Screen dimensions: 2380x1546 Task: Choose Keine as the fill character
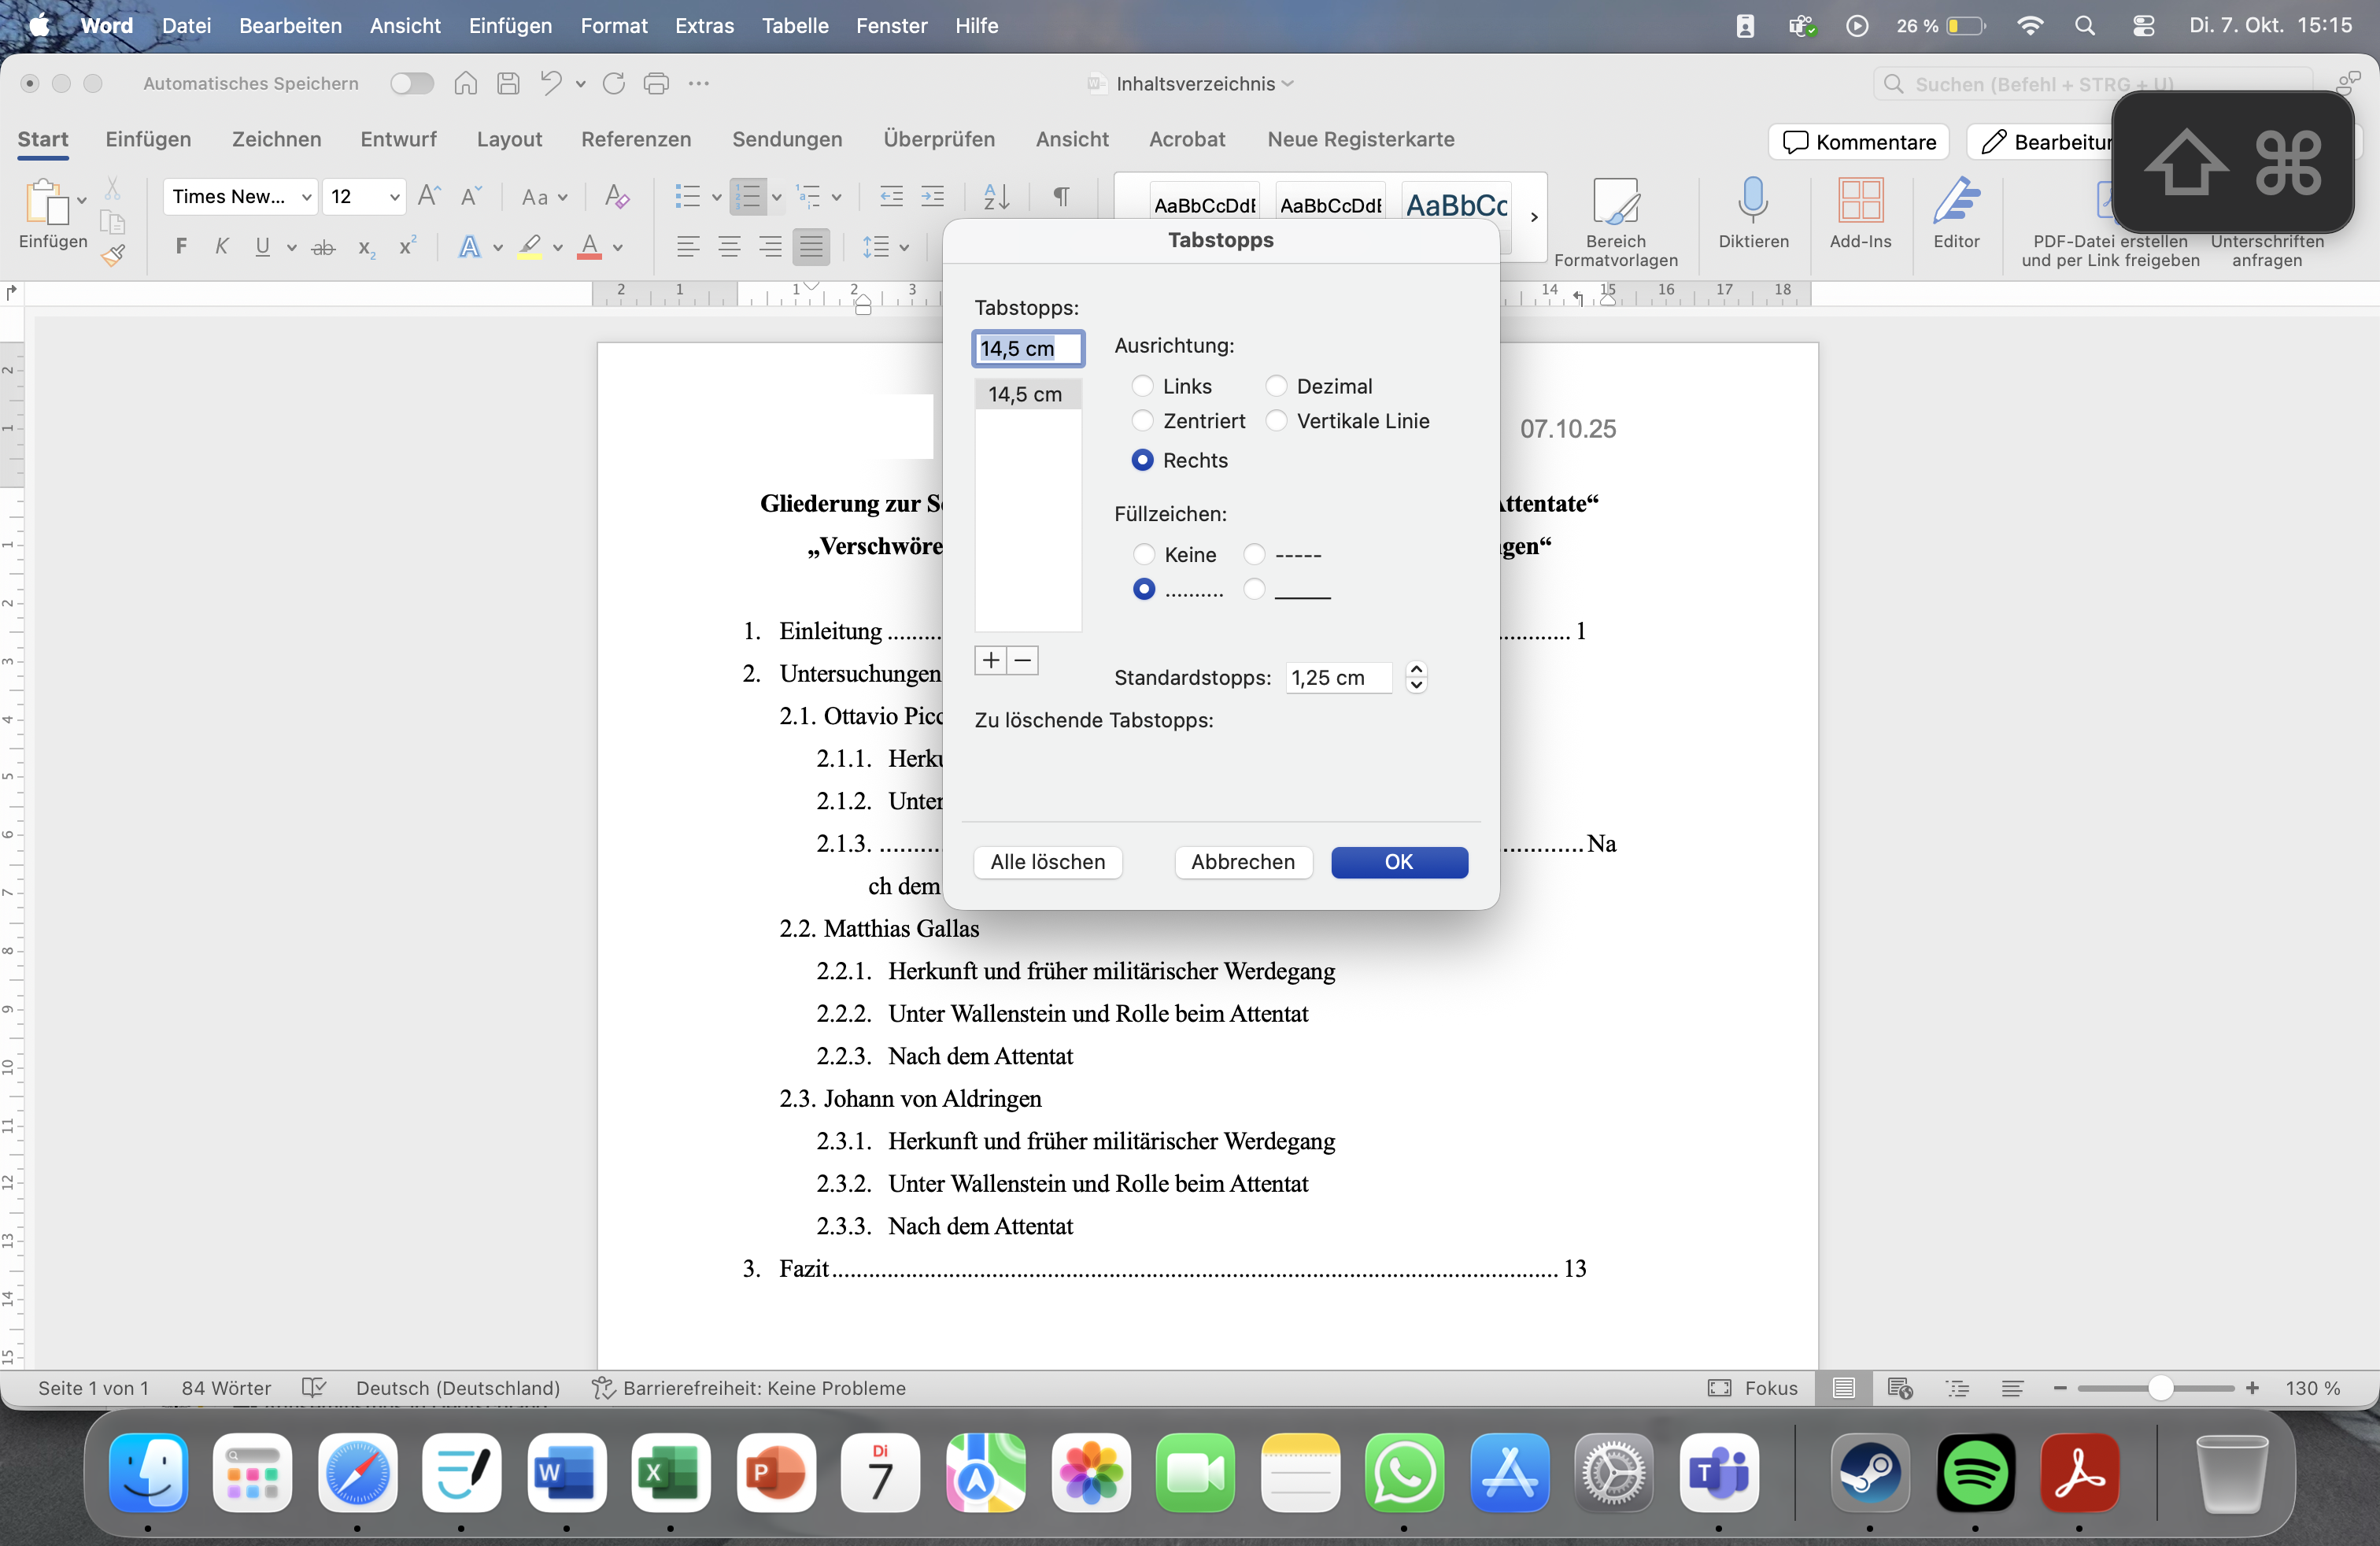tap(1144, 554)
